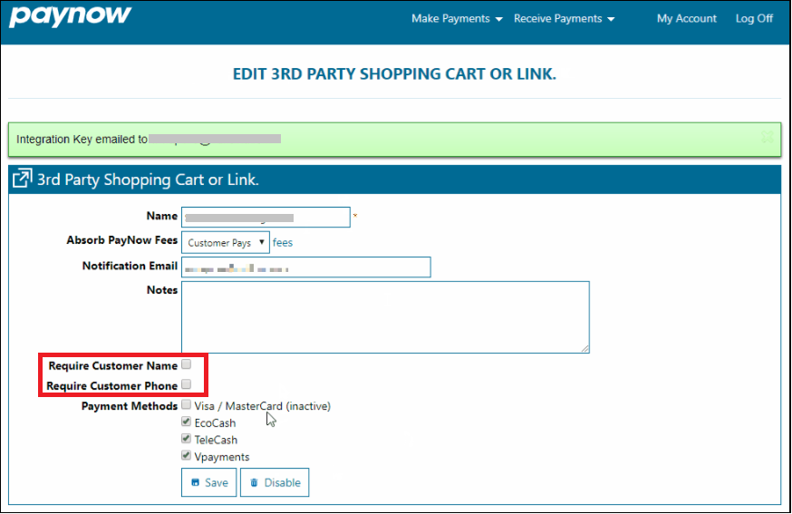The image size is (792, 514).
Task: Open the fees link
Action: pos(283,243)
